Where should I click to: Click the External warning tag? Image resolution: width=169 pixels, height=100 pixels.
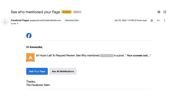point(67,12)
